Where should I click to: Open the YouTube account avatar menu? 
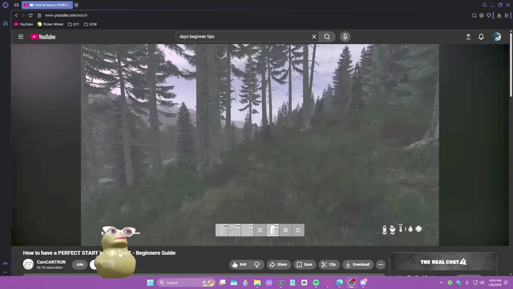click(497, 37)
